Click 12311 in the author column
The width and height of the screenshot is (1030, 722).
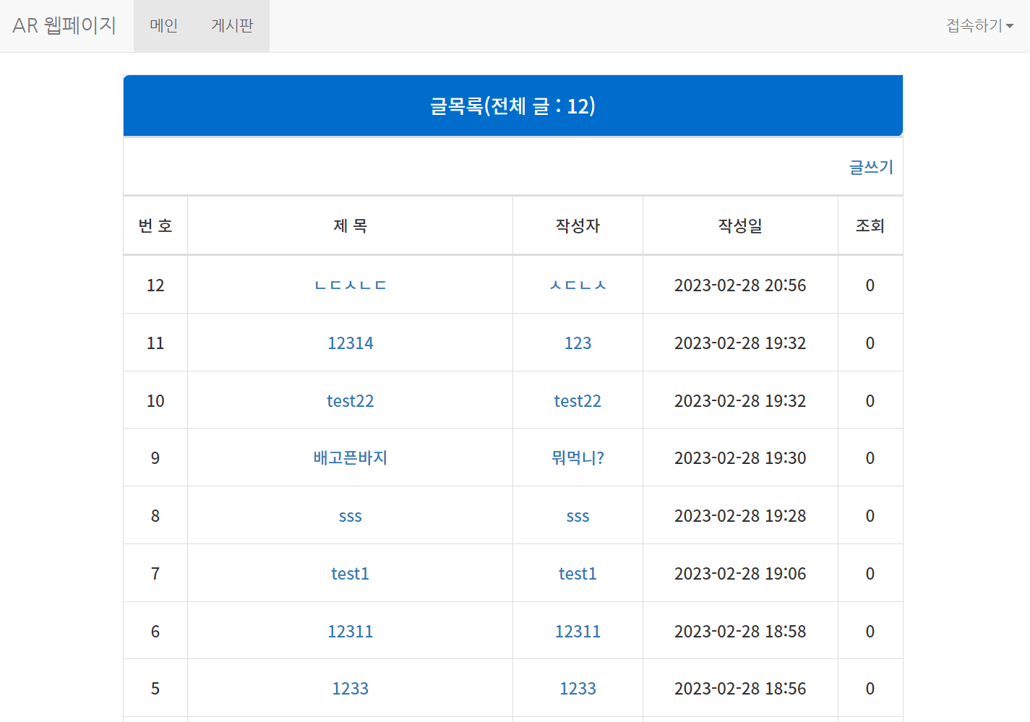pos(578,631)
